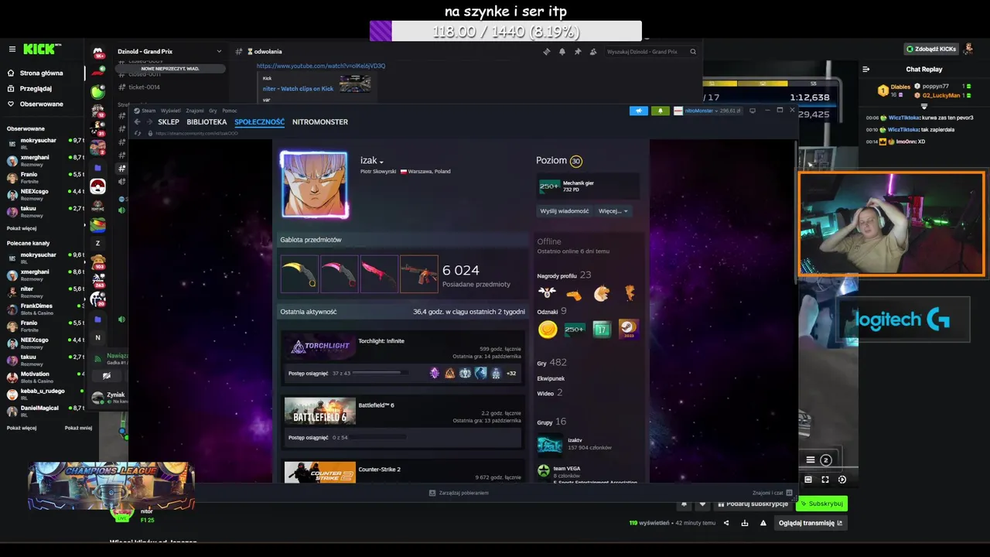Image resolution: width=990 pixels, height=557 pixels.
Task: Expand izak name history dropdown arrow
Action: coord(381,162)
